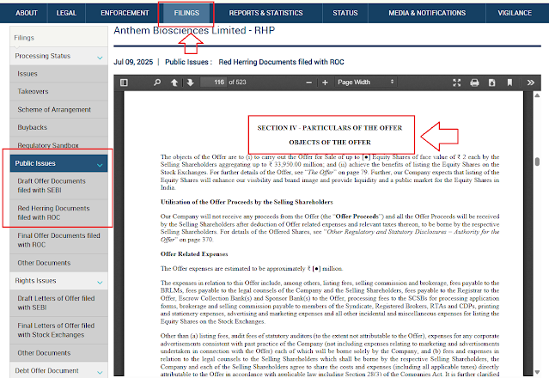Viewport: 549px width, 378px height.
Task: Zoom out with the minus icon
Action: [x=308, y=82]
